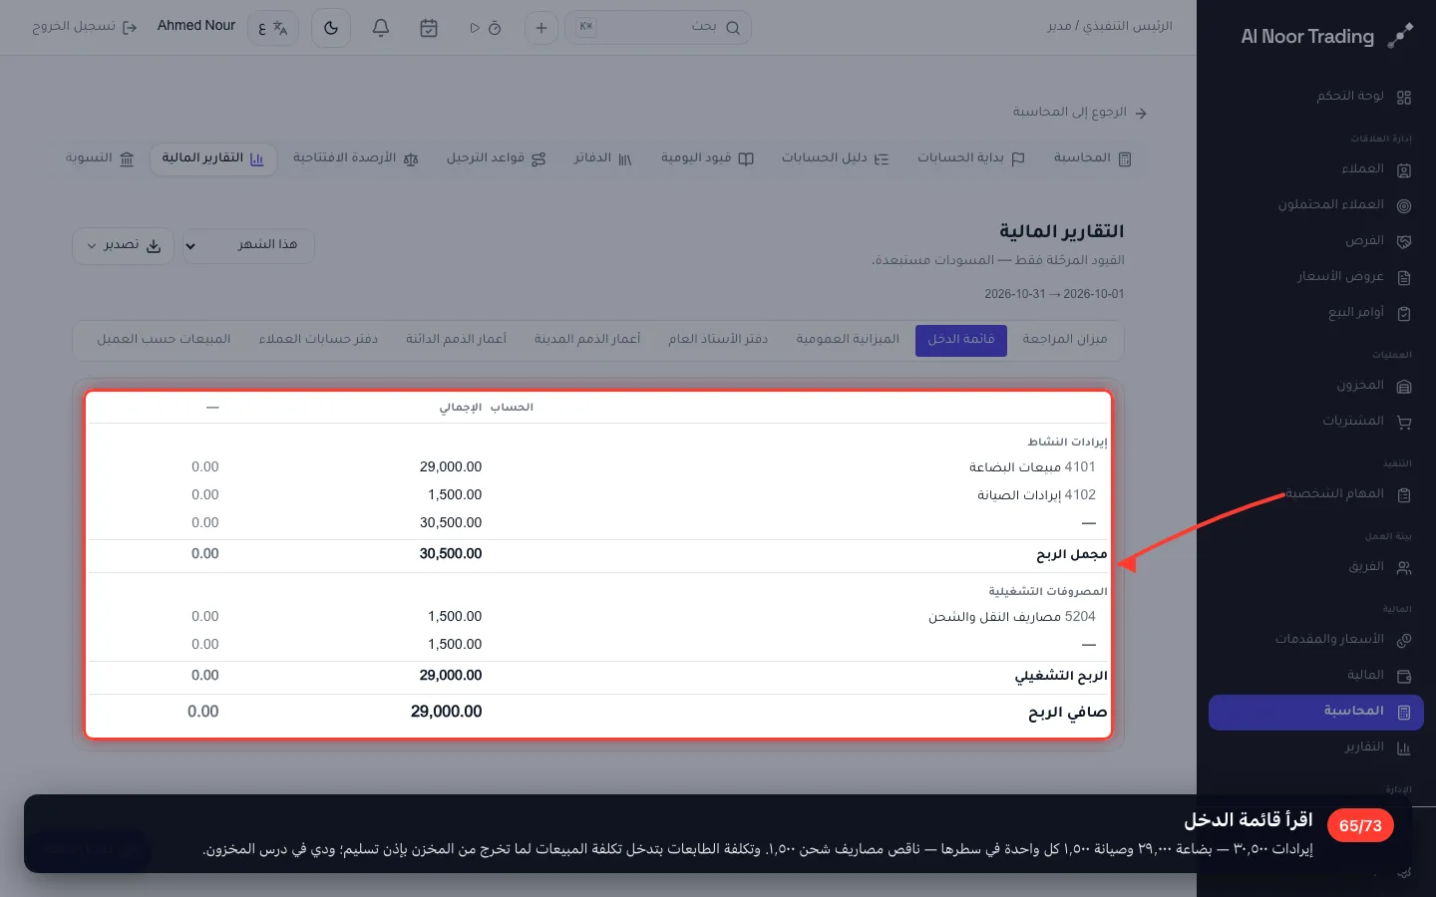
Task: Open الأرصدة الافتتاحية tab
Action: (x=356, y=158)
